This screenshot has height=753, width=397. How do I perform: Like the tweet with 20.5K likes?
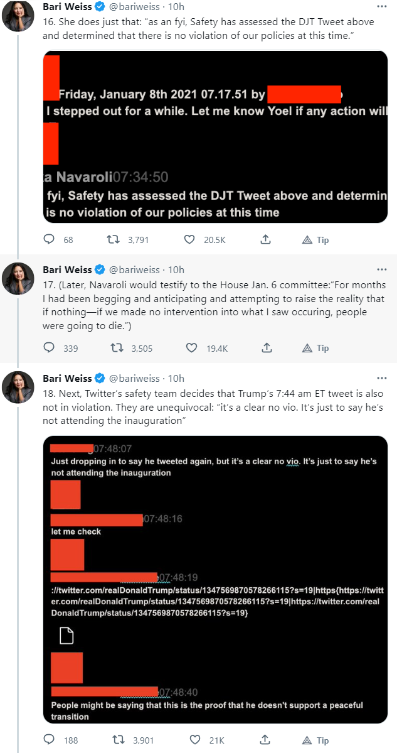(189, 240)
